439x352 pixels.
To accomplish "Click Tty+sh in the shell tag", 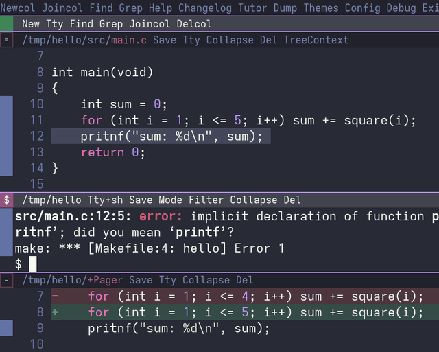I will (105, 200).
